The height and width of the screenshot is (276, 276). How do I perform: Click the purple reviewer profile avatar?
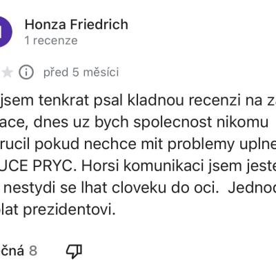point(5,32)
